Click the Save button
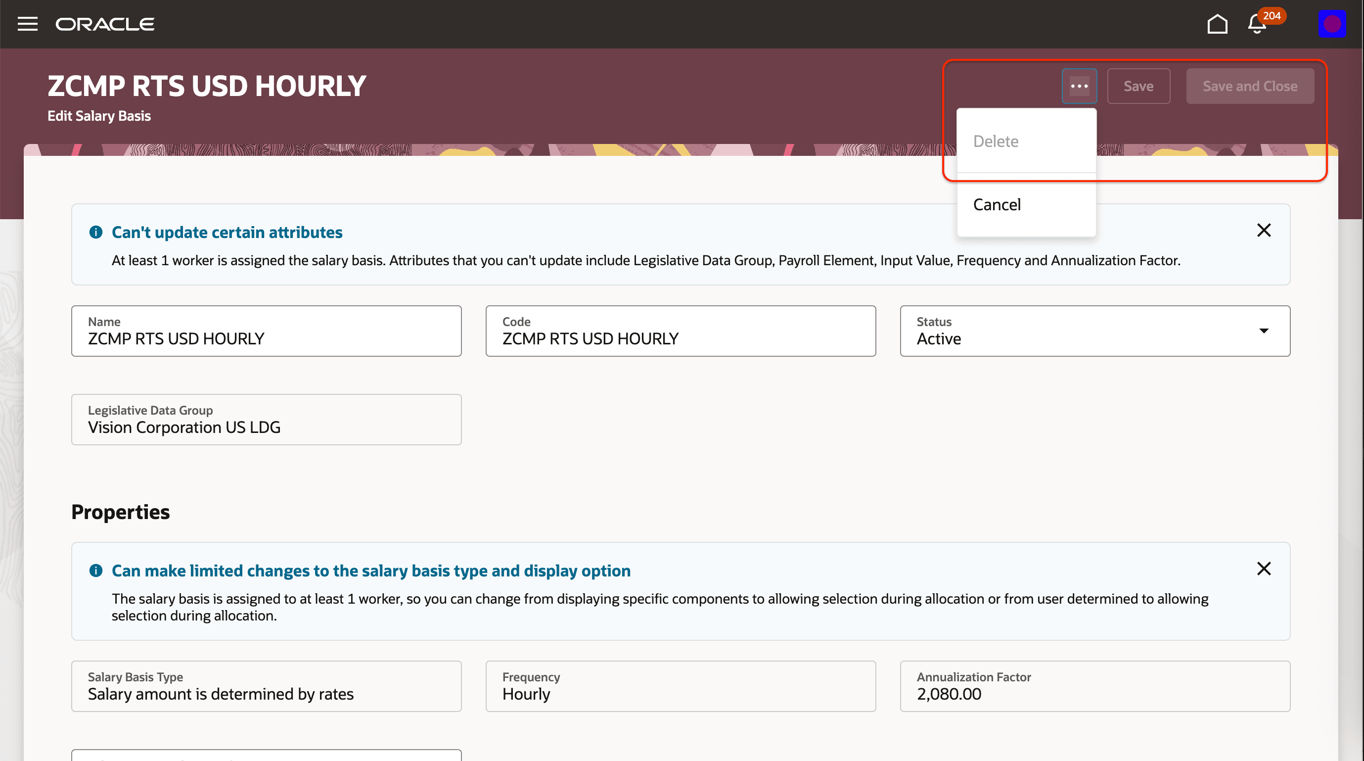 [1138, 86]
